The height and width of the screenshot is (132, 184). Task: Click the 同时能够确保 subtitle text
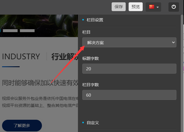[x=40, y=83]
